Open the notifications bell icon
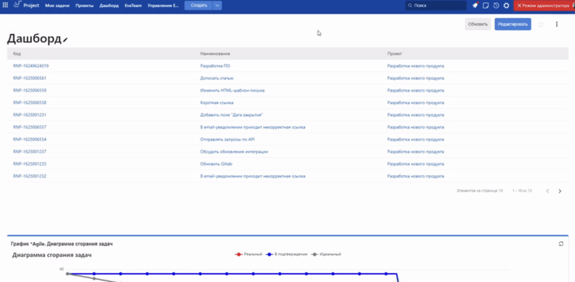 (x=475, y=5)
